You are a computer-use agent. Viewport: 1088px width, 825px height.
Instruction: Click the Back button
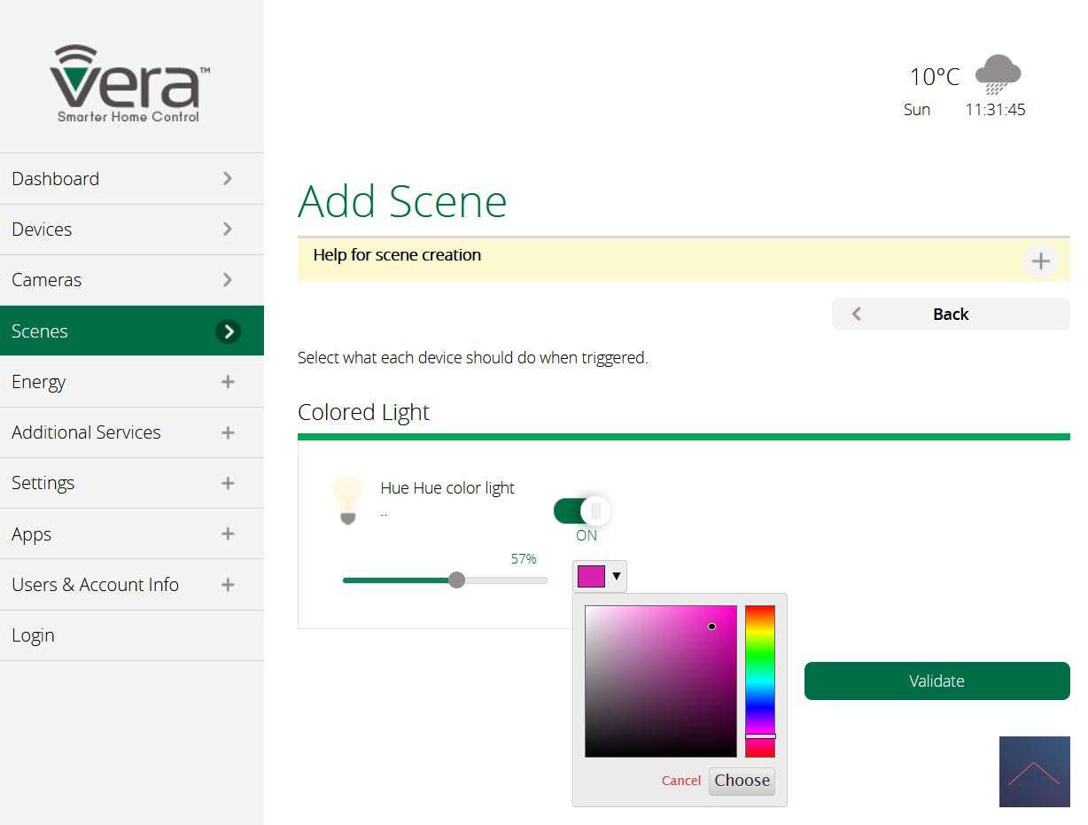(x=950, y=315)
